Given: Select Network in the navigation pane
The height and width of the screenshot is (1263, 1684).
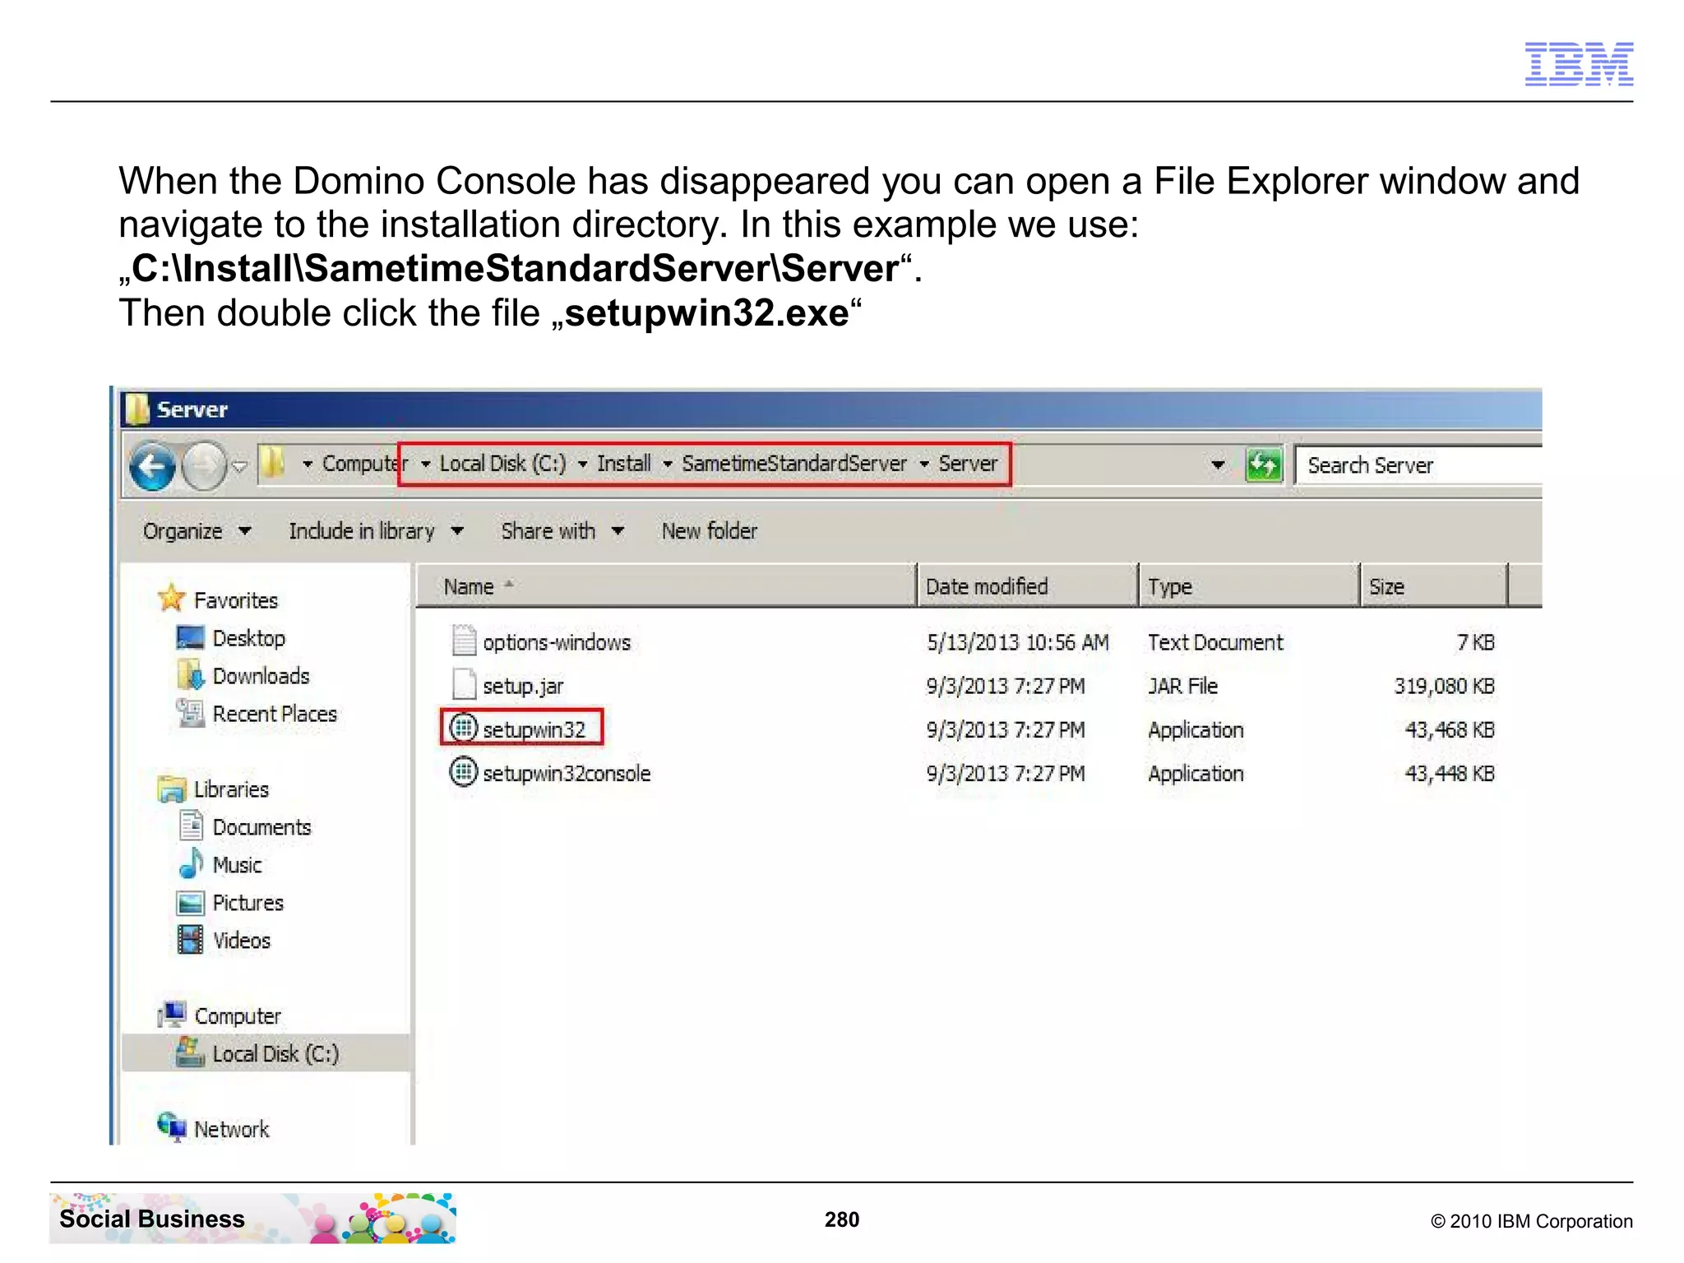Looking at the screenshot, I should click(231, 1131).
